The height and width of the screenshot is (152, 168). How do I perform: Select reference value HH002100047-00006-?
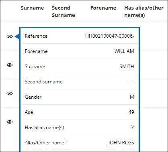(110, 36)
